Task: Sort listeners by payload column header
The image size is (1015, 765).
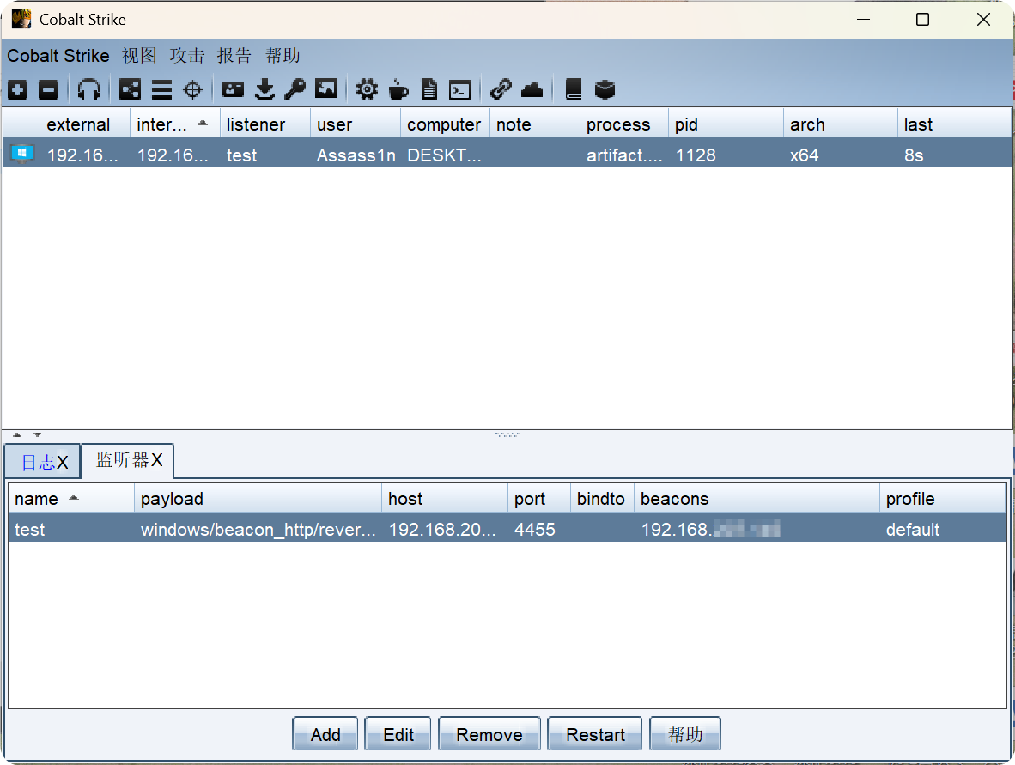Action: pyautogui.click(x=258, y=498)
